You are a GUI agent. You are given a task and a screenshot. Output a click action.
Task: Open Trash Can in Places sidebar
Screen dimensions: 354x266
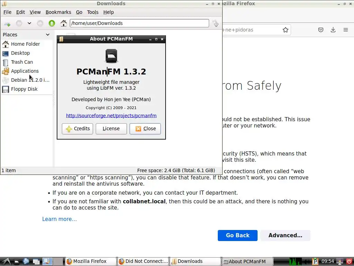(22, 62)
